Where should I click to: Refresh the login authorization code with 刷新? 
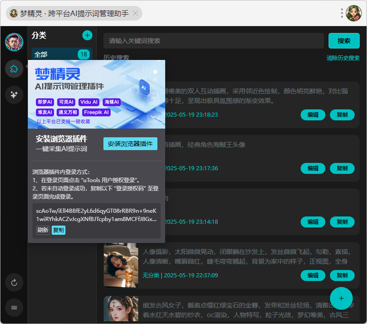coord(43,230)
